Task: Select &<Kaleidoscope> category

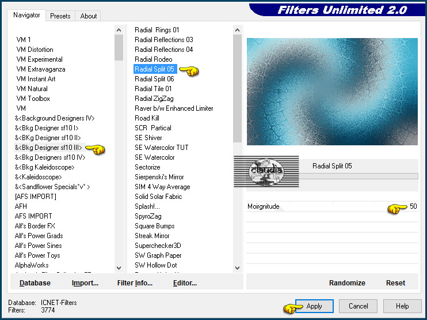Action: (38, 177)
